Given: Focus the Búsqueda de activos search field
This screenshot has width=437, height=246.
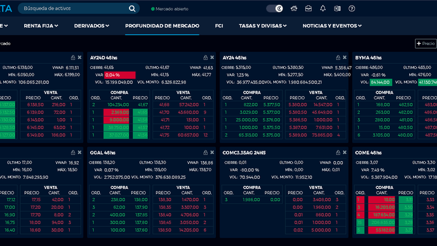Looking at the screenshot, I should tap(73, 8).
